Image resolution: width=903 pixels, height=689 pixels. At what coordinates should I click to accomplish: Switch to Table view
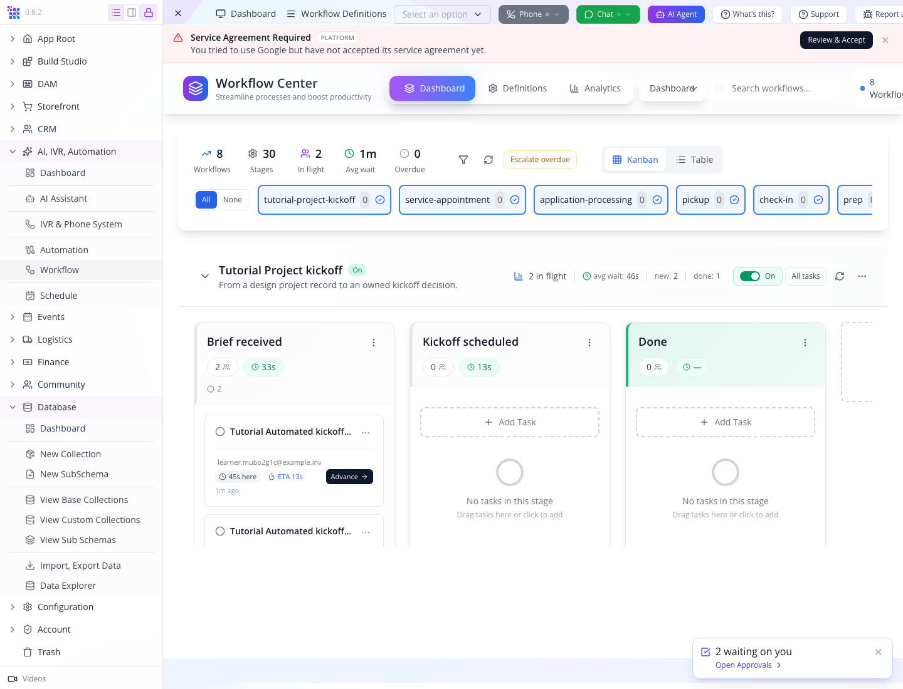click(695, 160)
